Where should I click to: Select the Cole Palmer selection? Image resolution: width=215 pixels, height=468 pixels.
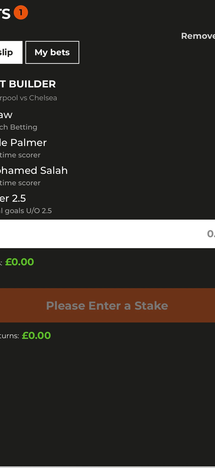23,142
